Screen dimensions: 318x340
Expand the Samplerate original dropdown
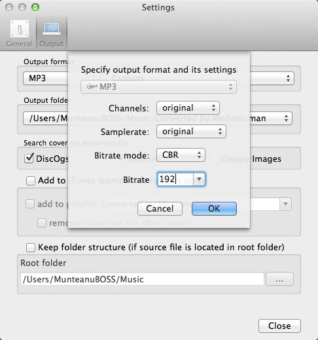[191, 132]
